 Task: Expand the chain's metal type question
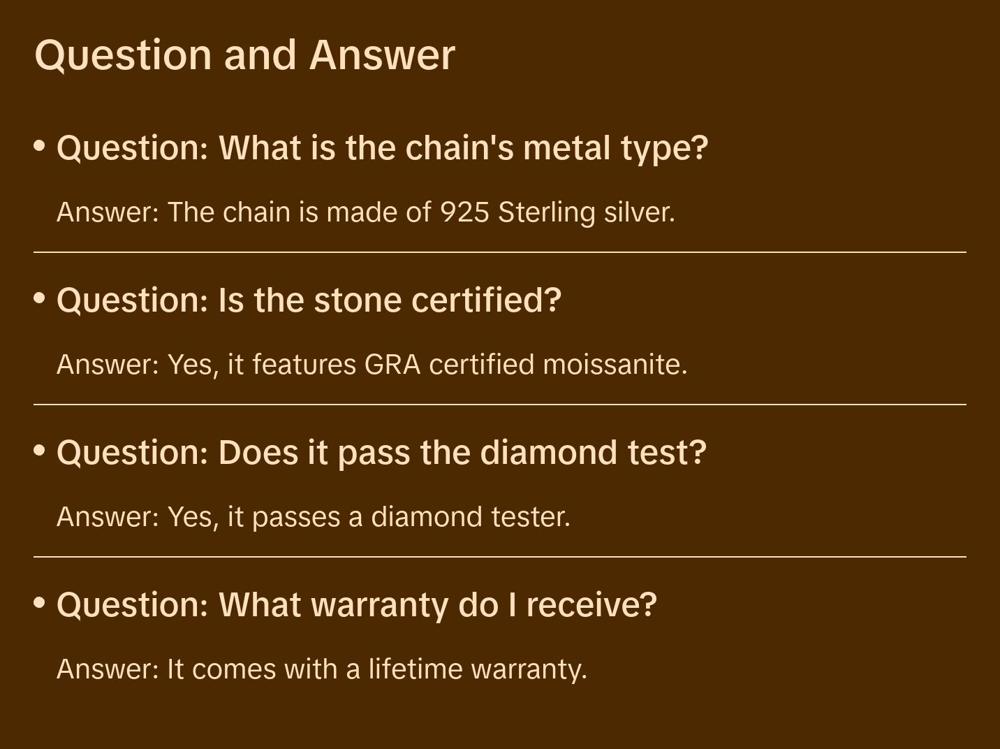tap(382, 147)
